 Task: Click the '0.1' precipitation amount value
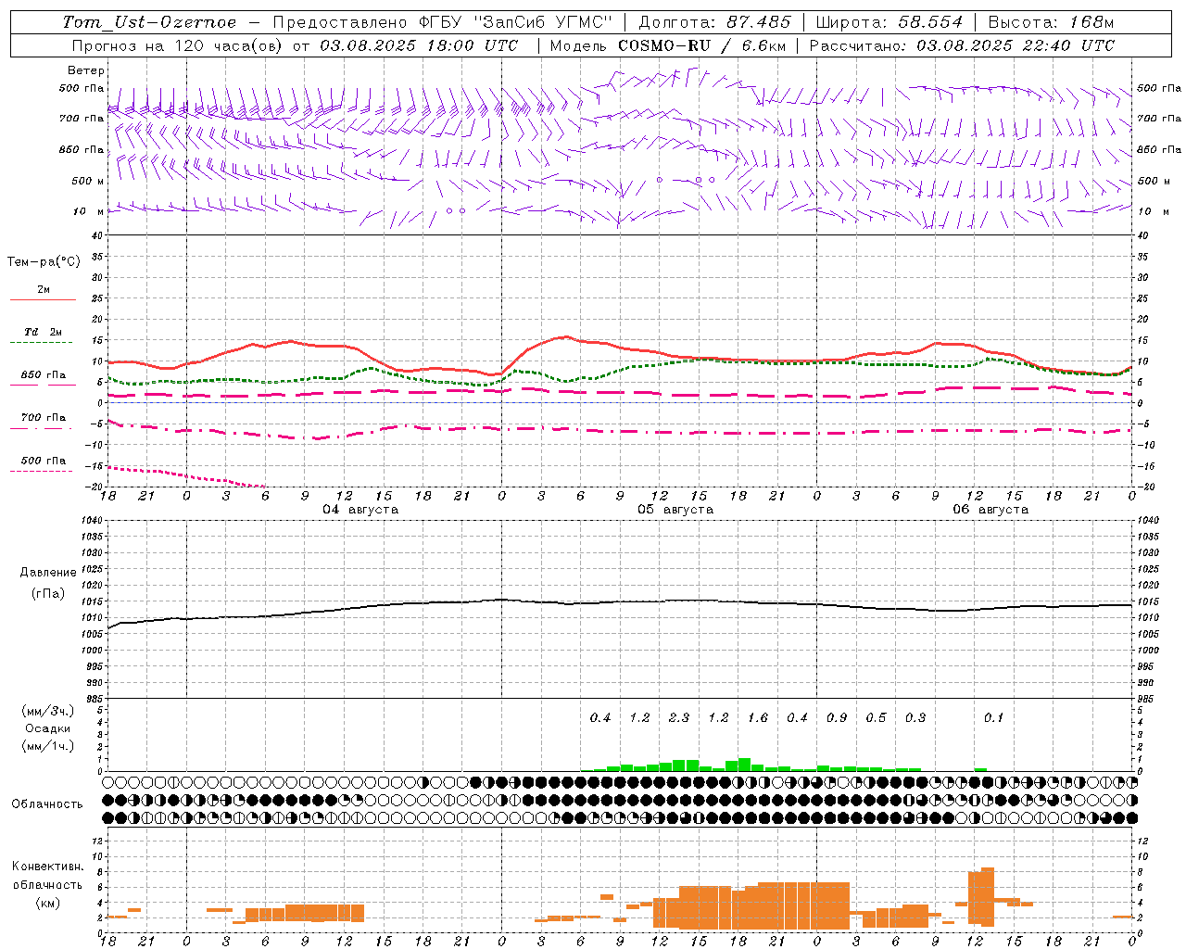pyautogui.click(x=993, y=718)
